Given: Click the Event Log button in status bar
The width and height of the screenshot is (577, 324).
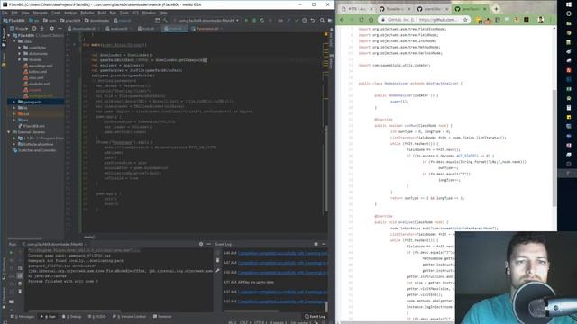Looking at the screenshot, I should click(x=315, y=316).
